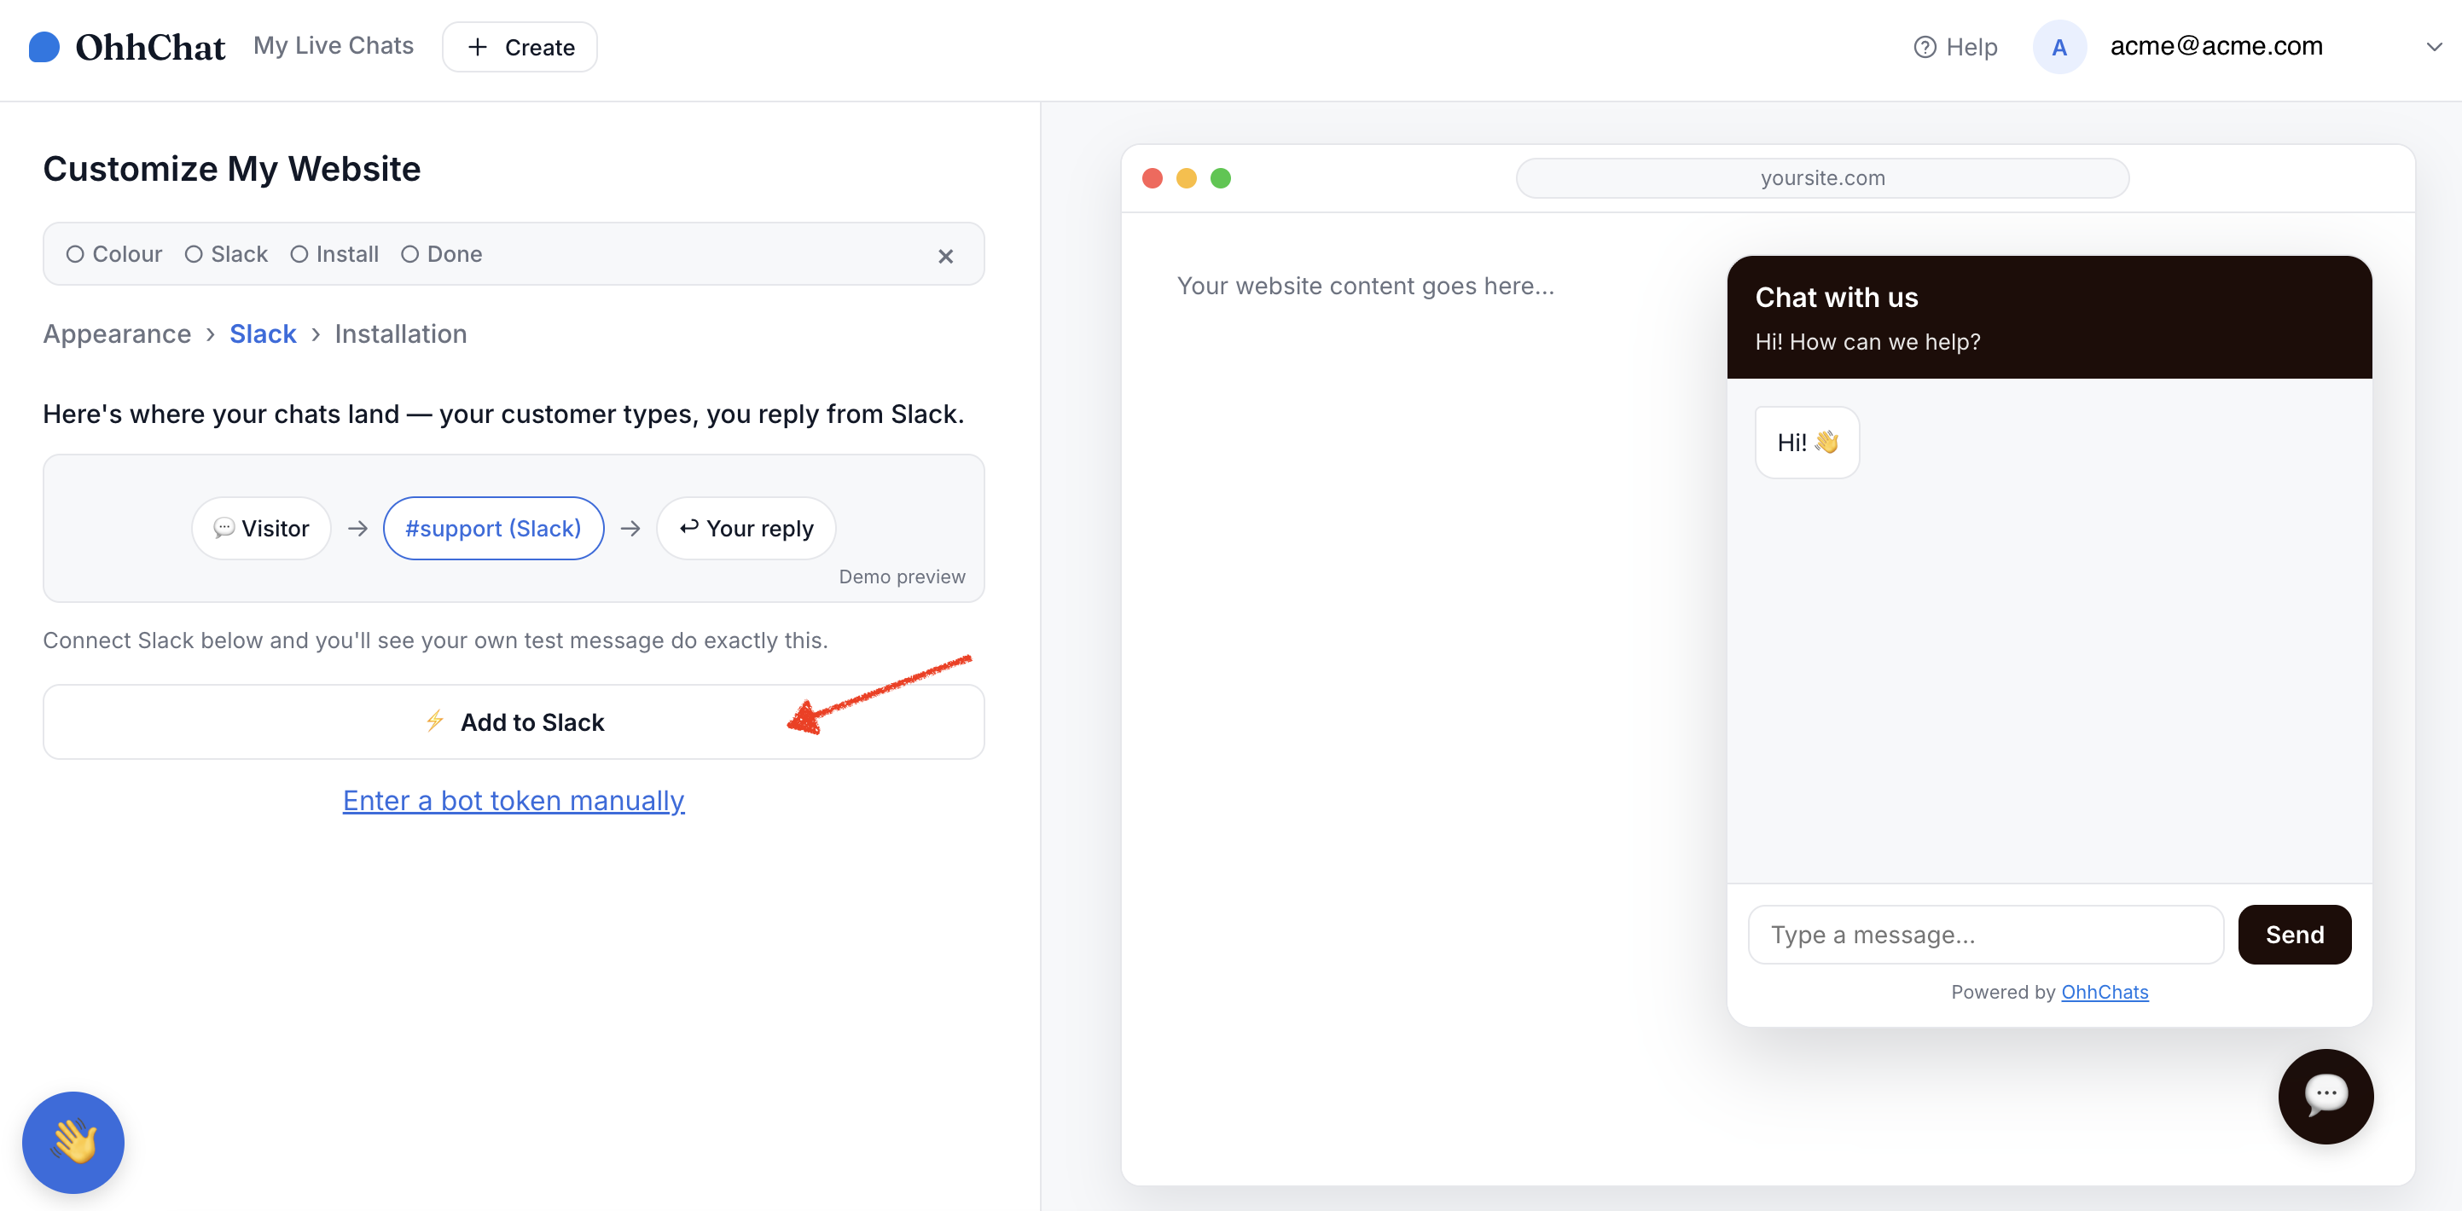
Task: Open Enter a bot token manually link
Action: [514, 800]
